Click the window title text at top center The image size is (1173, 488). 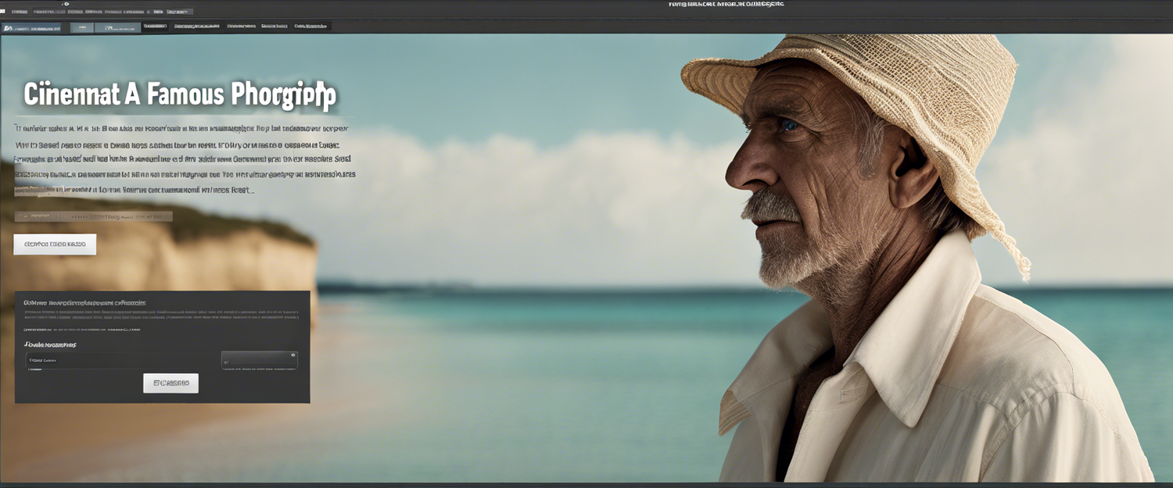(726, 5)
